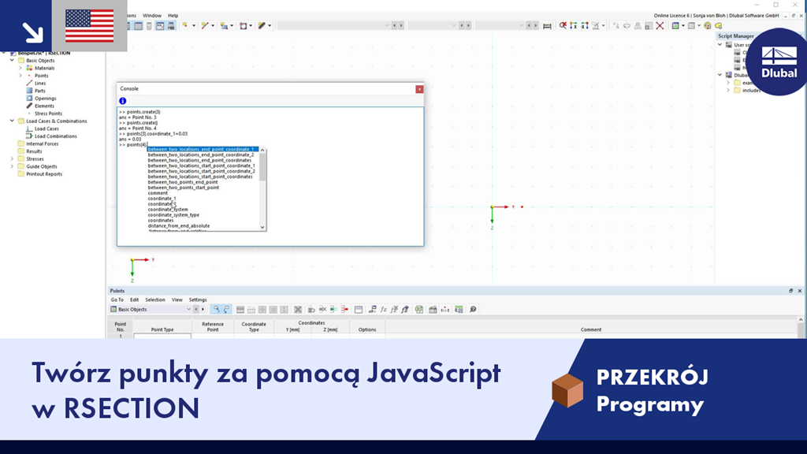Expand the Materials tree node
Image resolution: width=807 pixels, height=454 pixels.
(x=20, y=68)
